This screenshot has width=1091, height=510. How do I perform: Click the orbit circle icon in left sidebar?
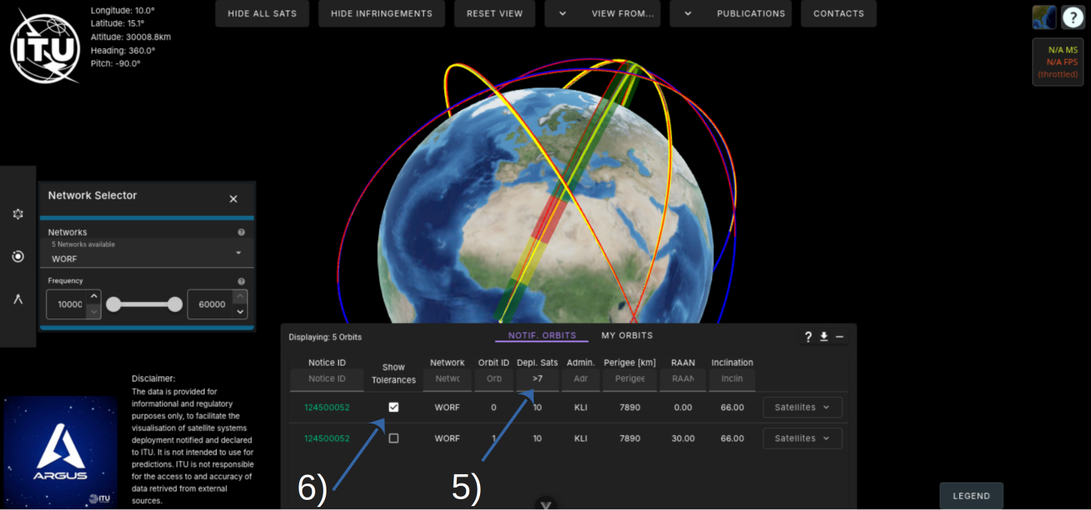point(18,256)
